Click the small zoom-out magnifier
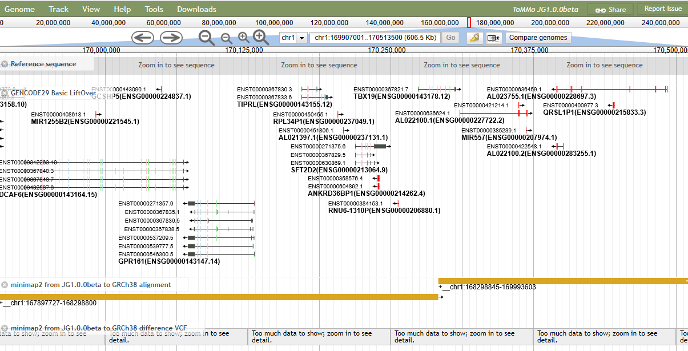Viewport: 688px width, 351px height. (226, 38)
